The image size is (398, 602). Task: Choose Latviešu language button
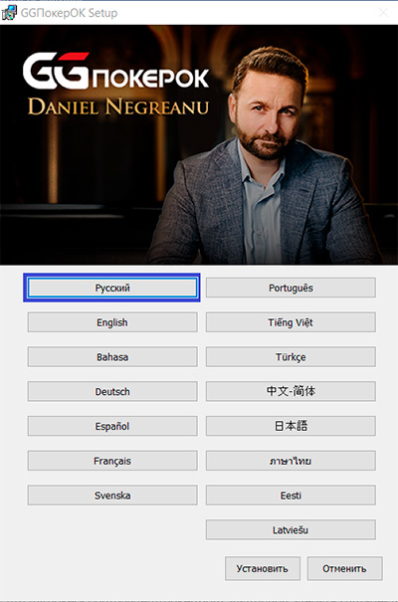pos(291,529)
